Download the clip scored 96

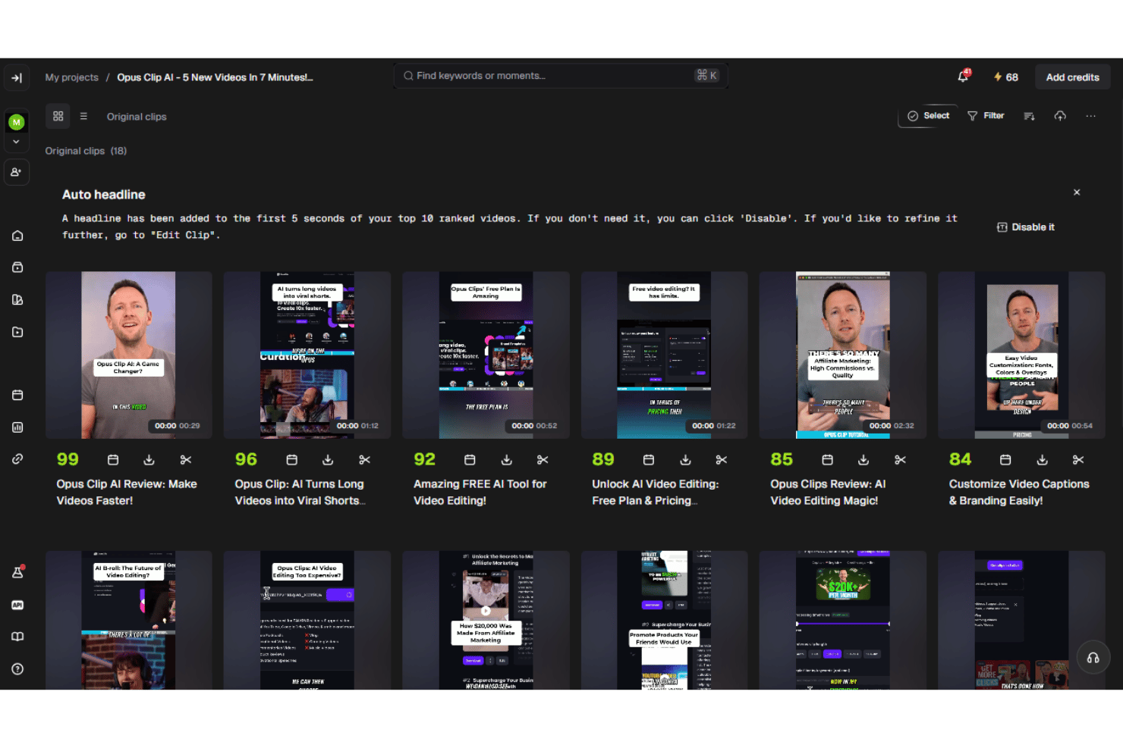click(328, 460)
